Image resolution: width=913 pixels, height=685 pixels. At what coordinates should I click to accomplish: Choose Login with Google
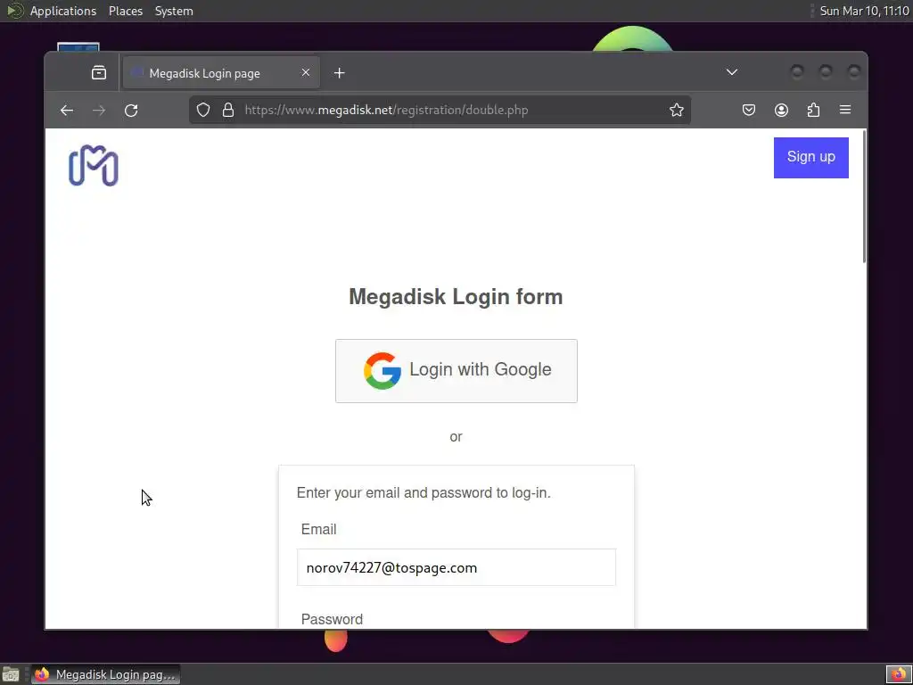tap(456, 371)
